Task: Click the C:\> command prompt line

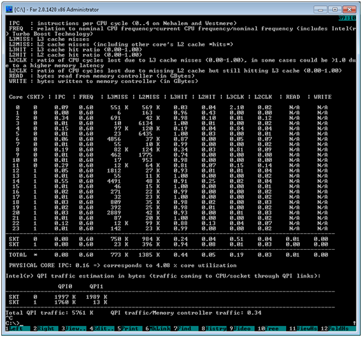Action: (x=12, y=323)
